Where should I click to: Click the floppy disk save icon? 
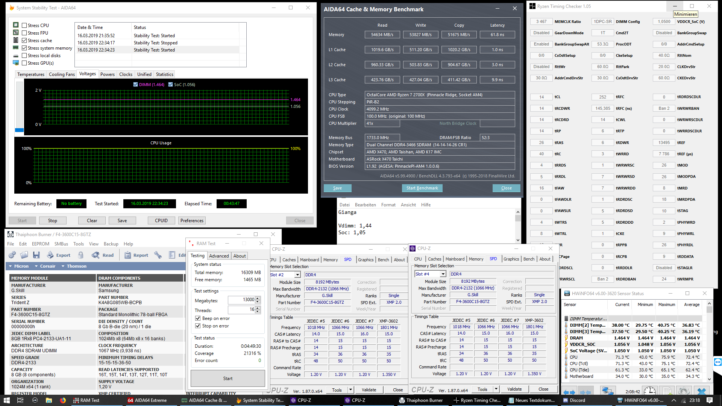click(36, 255)
